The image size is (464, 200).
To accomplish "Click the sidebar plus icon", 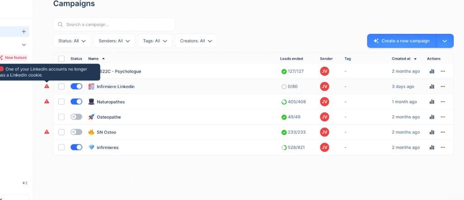I will (24, 32).
